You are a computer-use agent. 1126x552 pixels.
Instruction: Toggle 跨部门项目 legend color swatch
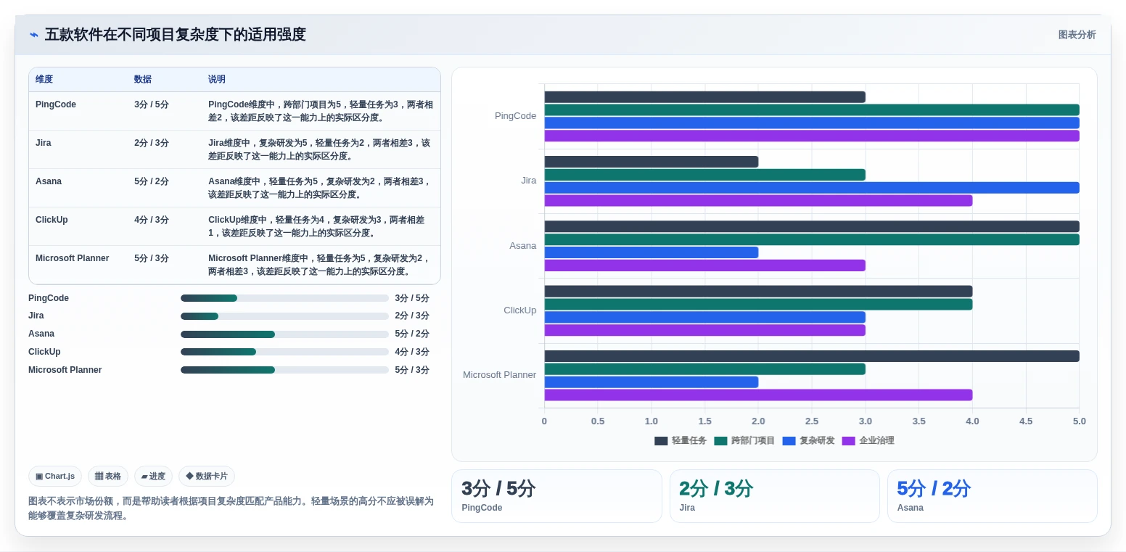720,440
